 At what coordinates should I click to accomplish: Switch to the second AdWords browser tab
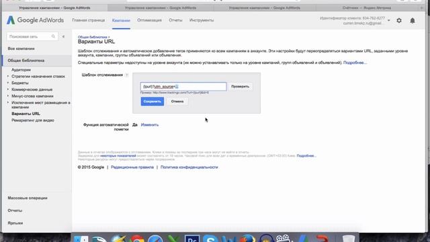(x=161, y=8)
